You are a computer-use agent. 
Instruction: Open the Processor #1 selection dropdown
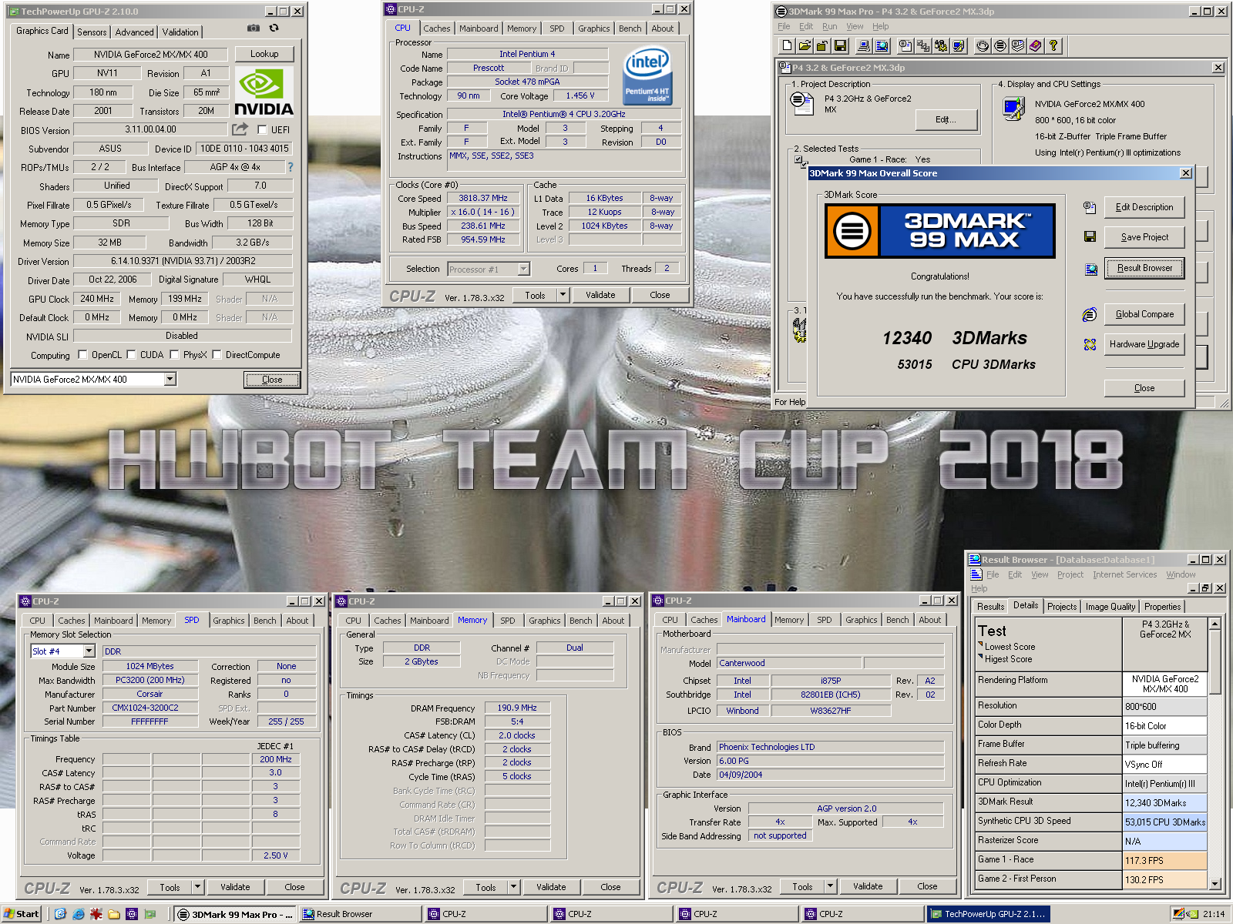[523, 269]
